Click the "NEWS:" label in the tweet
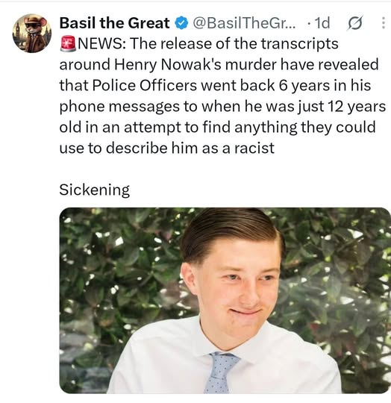The width and height of the screenshot is (391, 403). (101, 44)
